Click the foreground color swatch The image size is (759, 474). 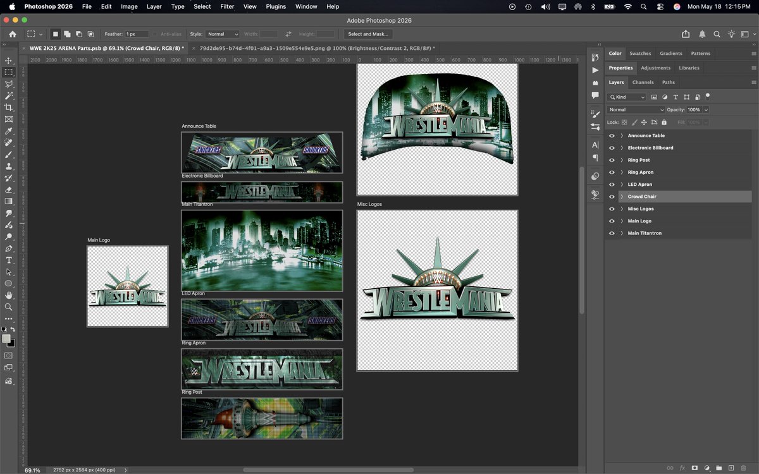[6, 339]
